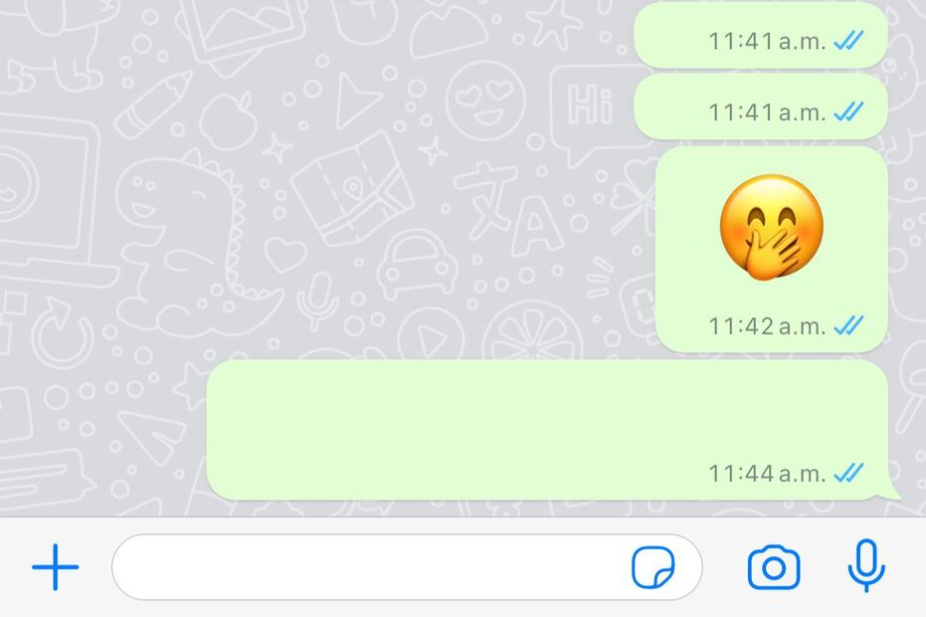Image resolution: width=926 pixels, height=617 pixels.
Task: Tap the blue read ticks on 11:42 message
Action: [x=849, y=325]
